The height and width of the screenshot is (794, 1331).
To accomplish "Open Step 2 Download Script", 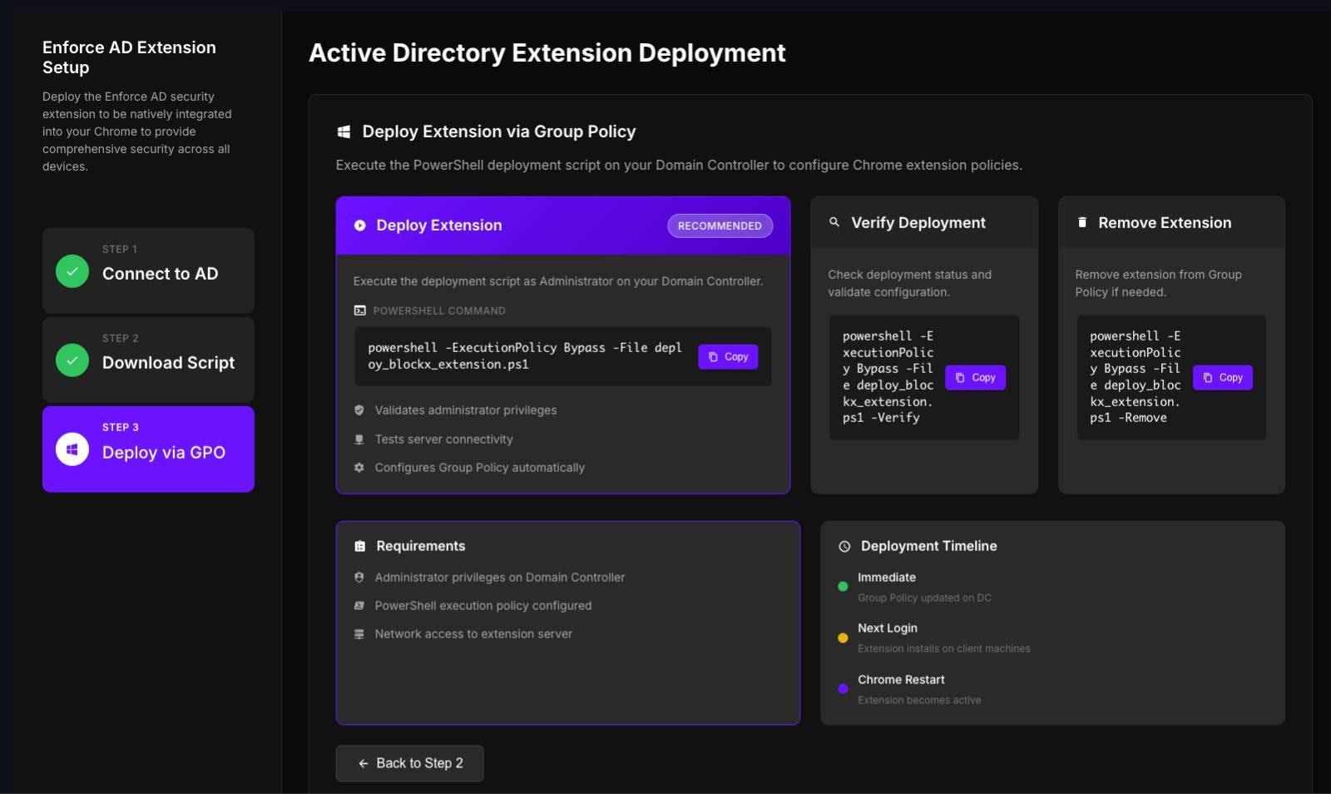I will click(148, 360).
